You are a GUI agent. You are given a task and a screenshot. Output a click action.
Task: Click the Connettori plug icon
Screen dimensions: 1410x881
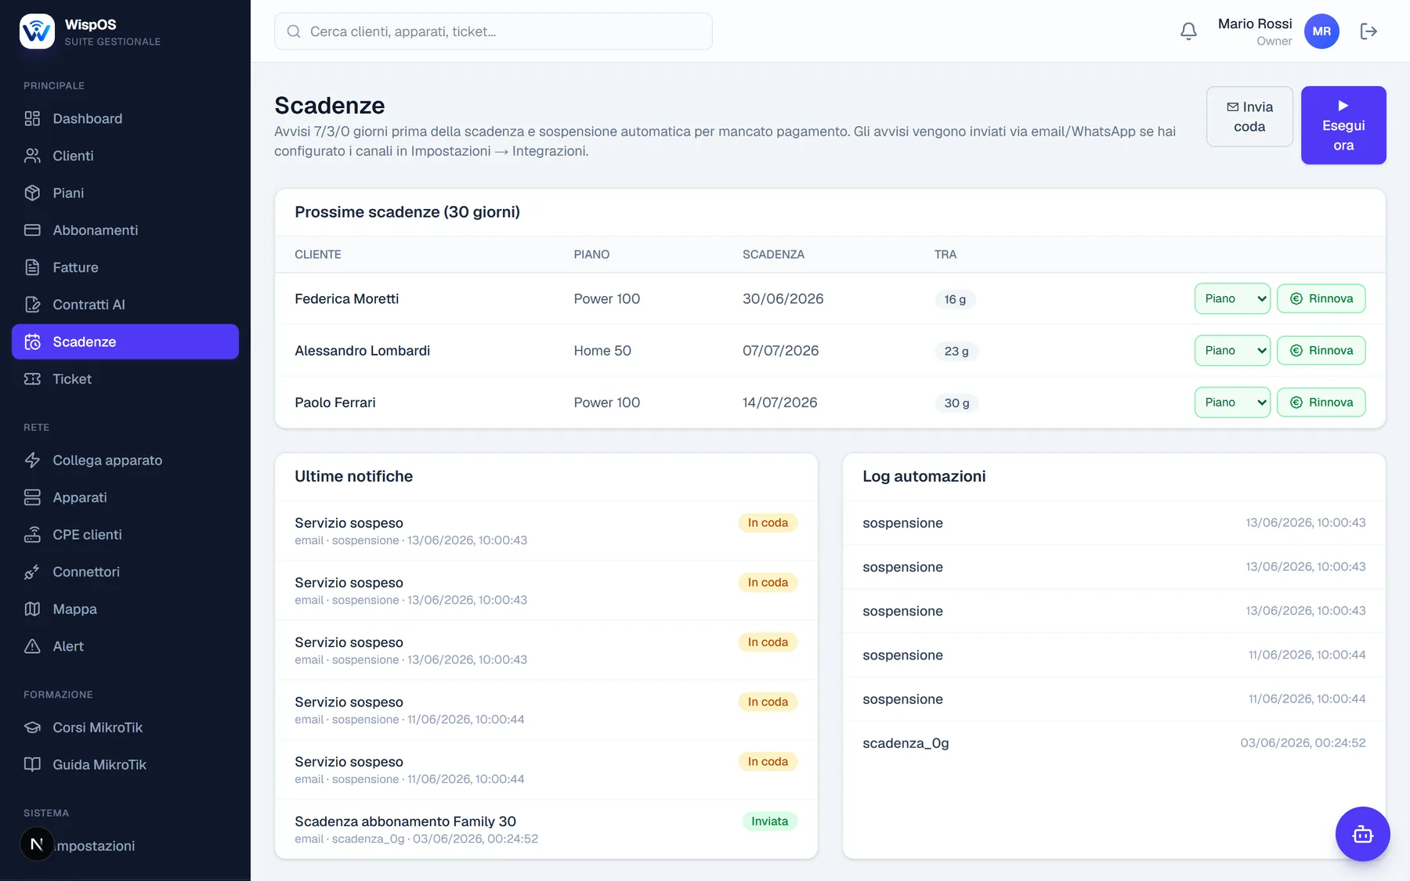[32, 572]
